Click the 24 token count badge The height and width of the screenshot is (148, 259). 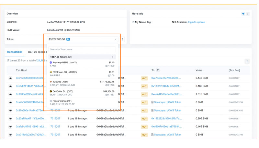pyautogui.click(x=68, y=39)
